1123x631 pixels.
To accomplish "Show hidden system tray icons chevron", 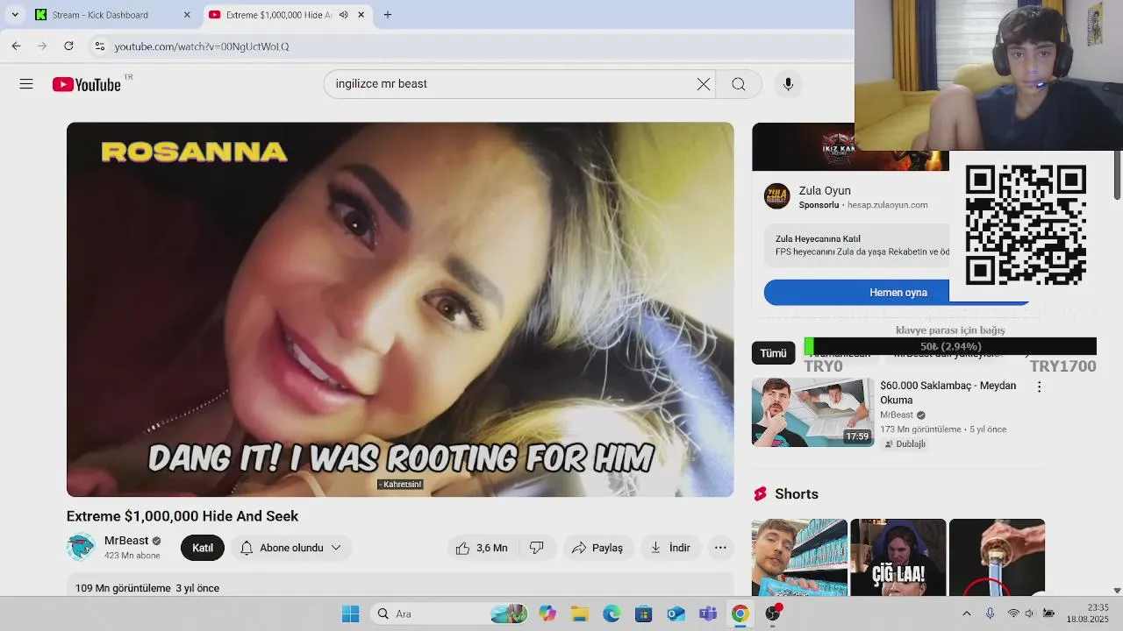I will 967,613.
